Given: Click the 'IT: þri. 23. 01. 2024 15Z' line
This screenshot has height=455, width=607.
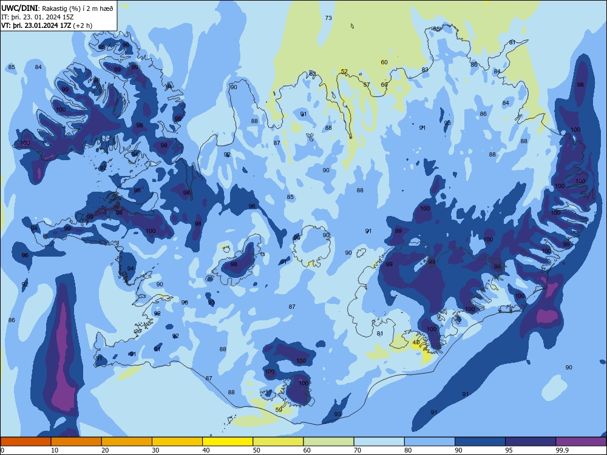Looking at the screenshot, I should (37, 17).
